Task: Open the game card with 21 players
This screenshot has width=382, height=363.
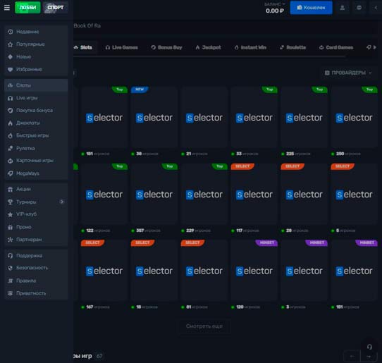Action: 204,118
